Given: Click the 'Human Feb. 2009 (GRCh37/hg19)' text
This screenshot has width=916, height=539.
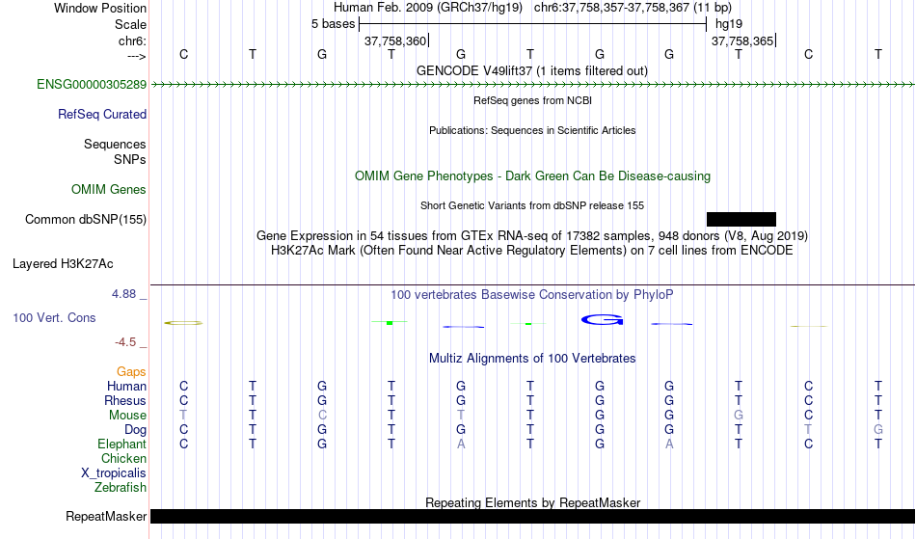Looking at the screenshot, I should click(x=430, y=8).
